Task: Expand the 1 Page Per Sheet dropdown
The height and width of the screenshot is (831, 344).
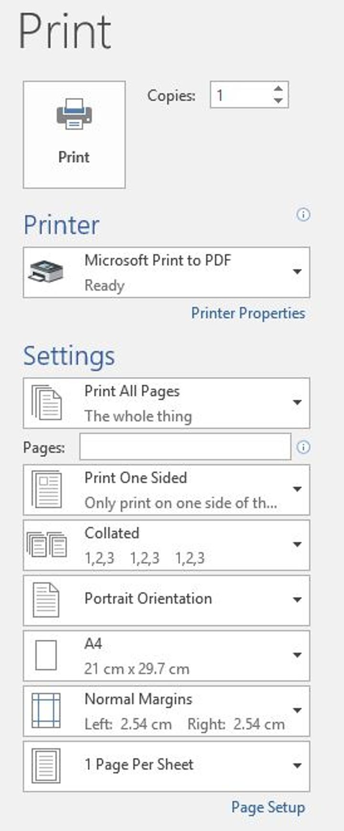Action: coord(297,766)
